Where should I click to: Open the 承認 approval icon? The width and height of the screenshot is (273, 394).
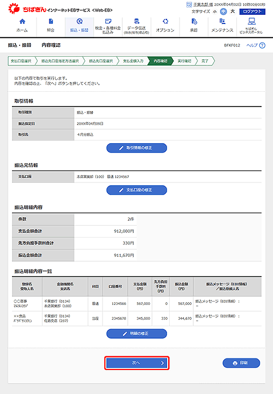[x=194, y=21]
